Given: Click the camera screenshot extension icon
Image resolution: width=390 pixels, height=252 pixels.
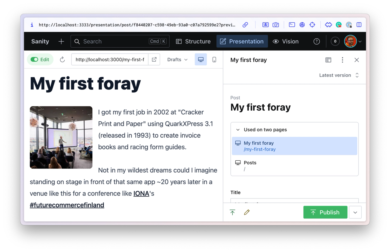Looking at the screenshot, I should [276, 25].
